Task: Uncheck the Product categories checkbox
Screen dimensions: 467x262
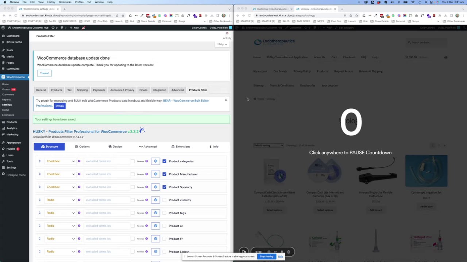Action: (x=164, y=161)
